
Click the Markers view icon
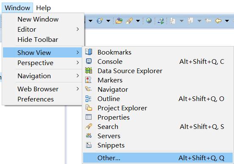[88, 80]
